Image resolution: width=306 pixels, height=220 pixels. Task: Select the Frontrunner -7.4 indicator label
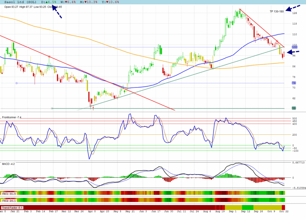pos(12,117)
